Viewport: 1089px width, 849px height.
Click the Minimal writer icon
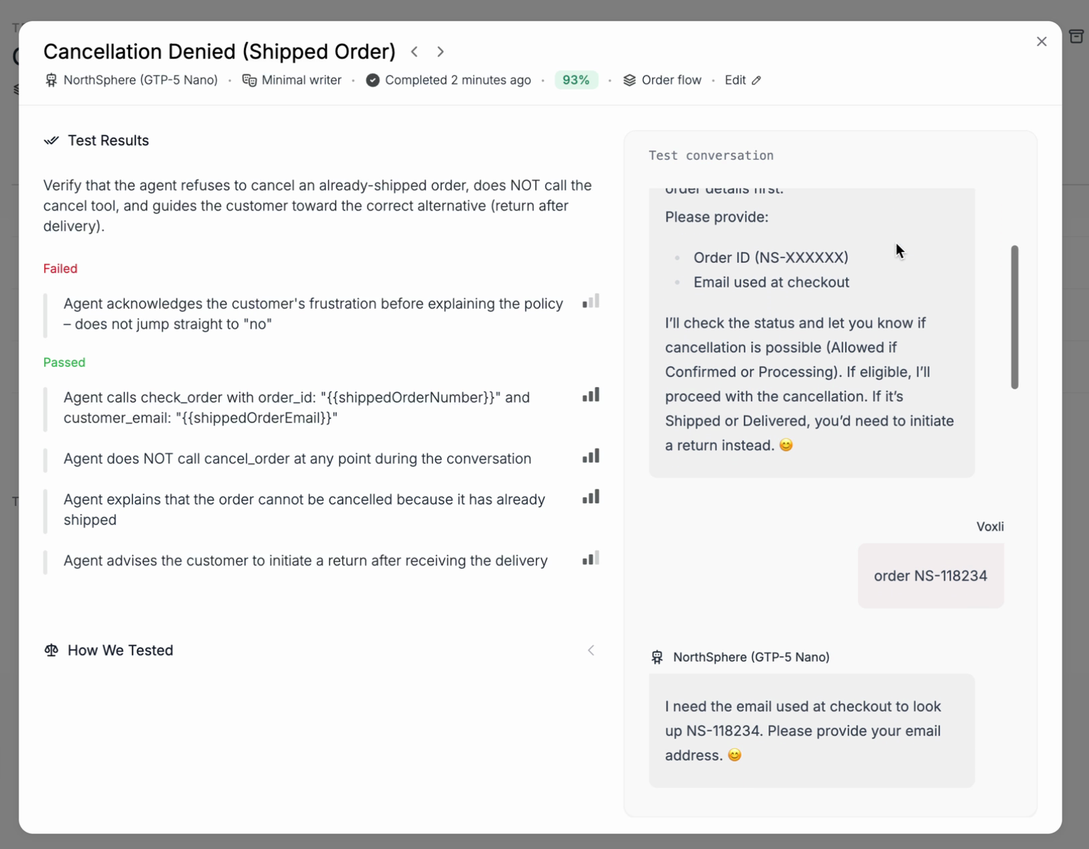pos(250,80)
